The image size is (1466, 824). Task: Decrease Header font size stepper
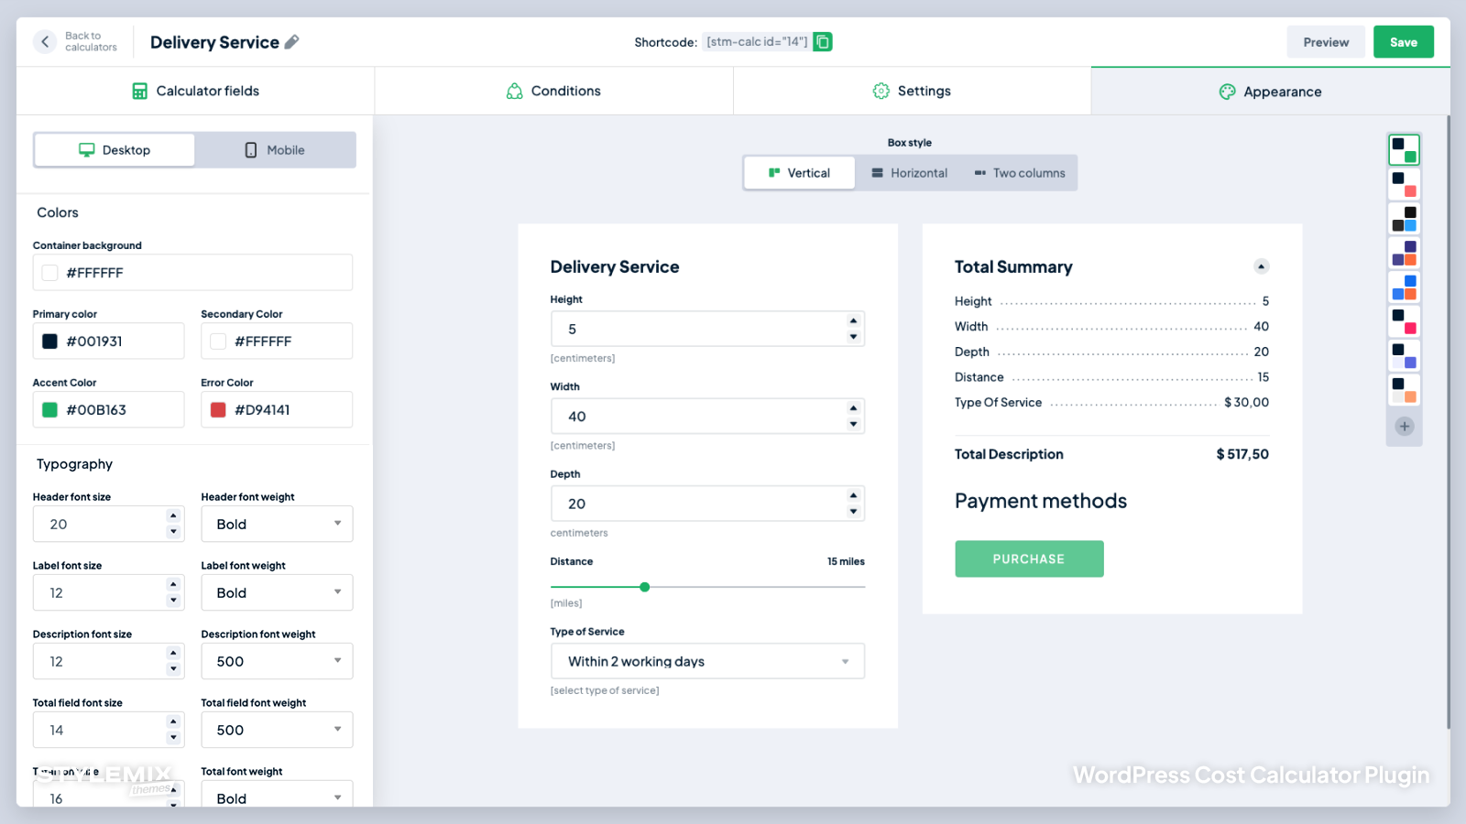pos(173,532)
